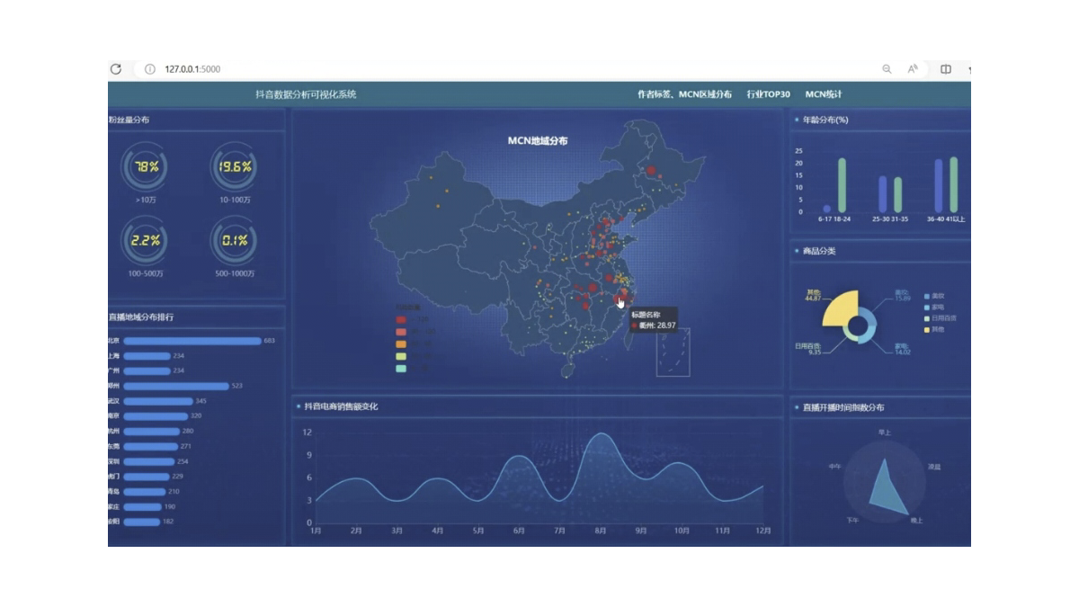The image size is (1079, 607).
Task: Click the 抖音电商销售额变化 chart title
Action: [x=341, y=406]
